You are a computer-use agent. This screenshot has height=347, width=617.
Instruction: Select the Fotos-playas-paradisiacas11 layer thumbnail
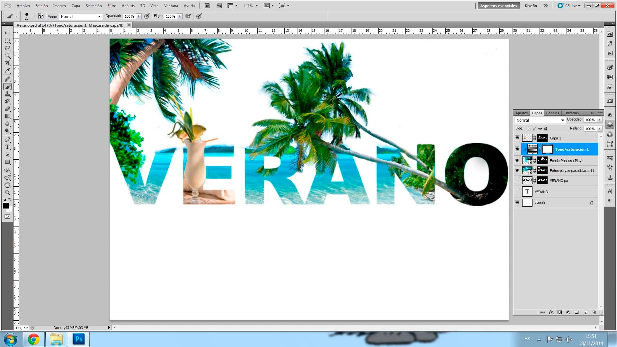pyautogui.click(x=527, y=170)
